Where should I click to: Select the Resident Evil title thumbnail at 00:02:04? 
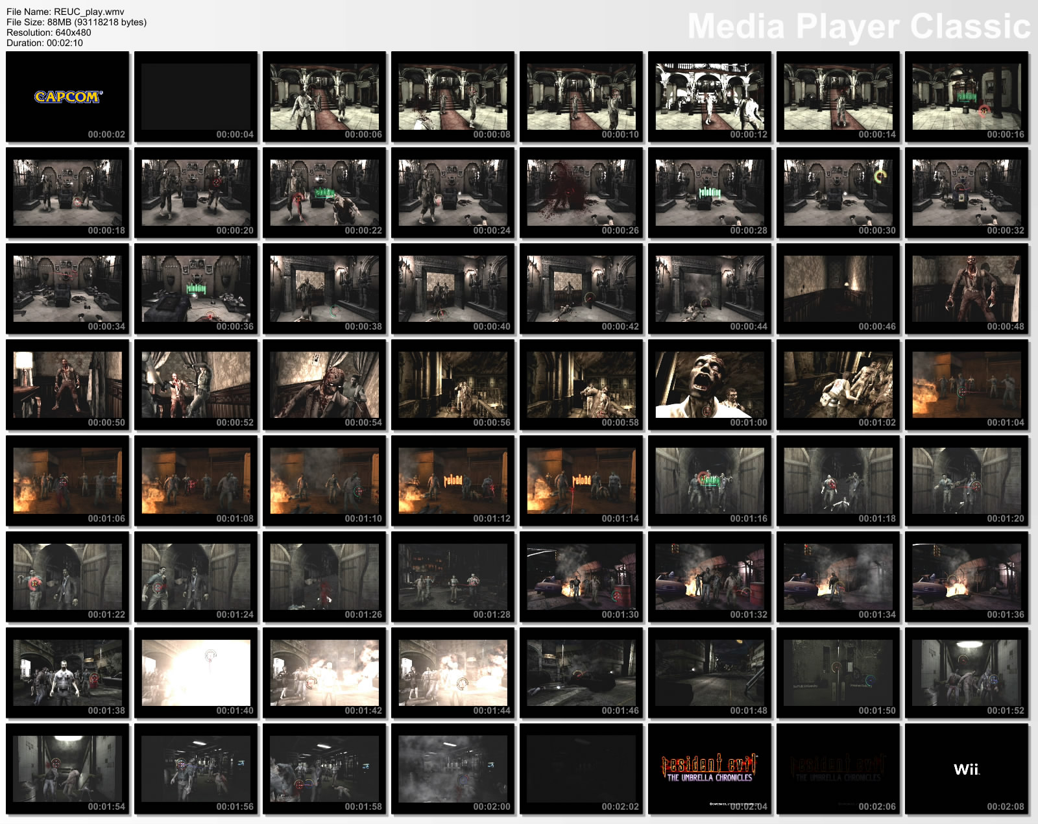coord(710,769)
